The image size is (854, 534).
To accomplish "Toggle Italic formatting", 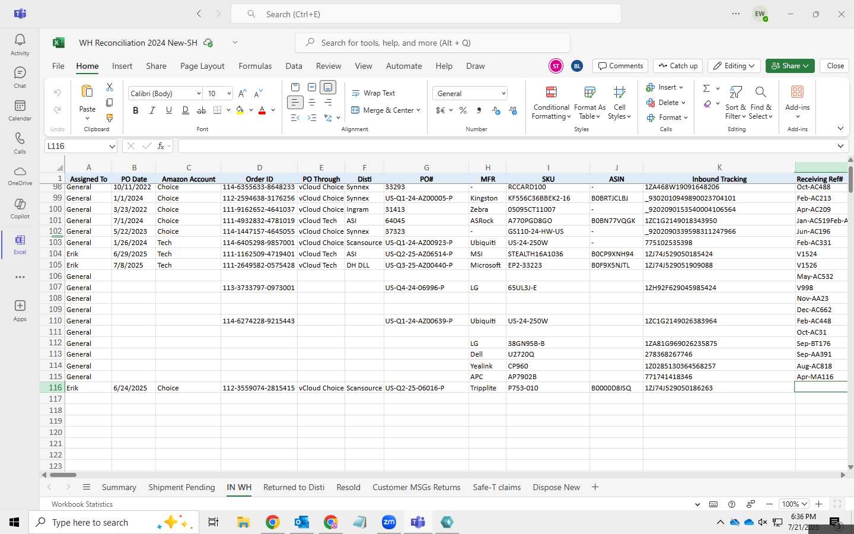I will pos(152,110).
